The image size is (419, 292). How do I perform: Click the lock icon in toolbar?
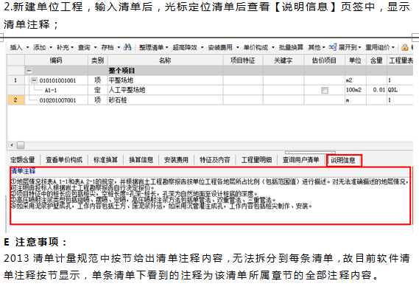click(x=404, y=47)
